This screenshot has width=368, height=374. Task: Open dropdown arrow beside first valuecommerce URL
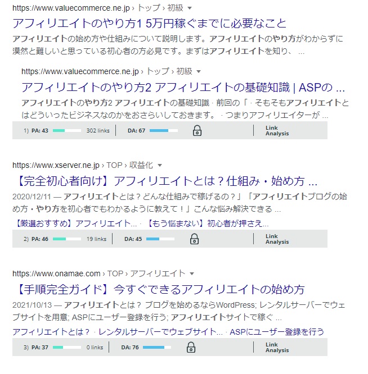point(190,8)
